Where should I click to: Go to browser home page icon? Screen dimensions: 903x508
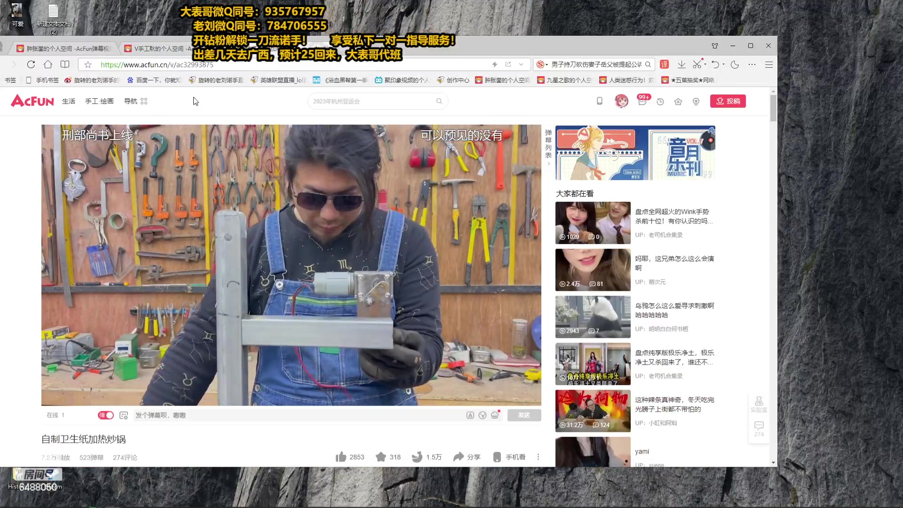48,64
